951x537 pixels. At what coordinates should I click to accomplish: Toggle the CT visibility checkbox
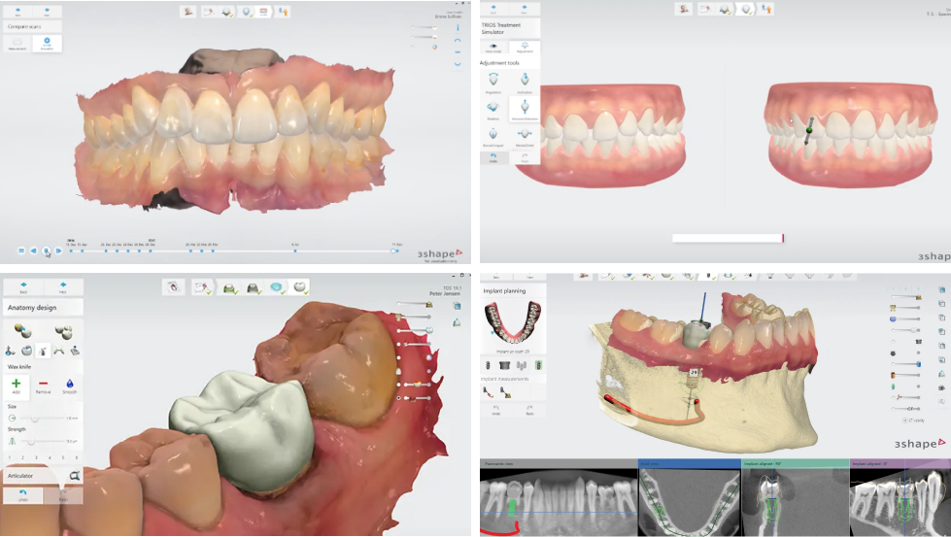coord(905,420)
